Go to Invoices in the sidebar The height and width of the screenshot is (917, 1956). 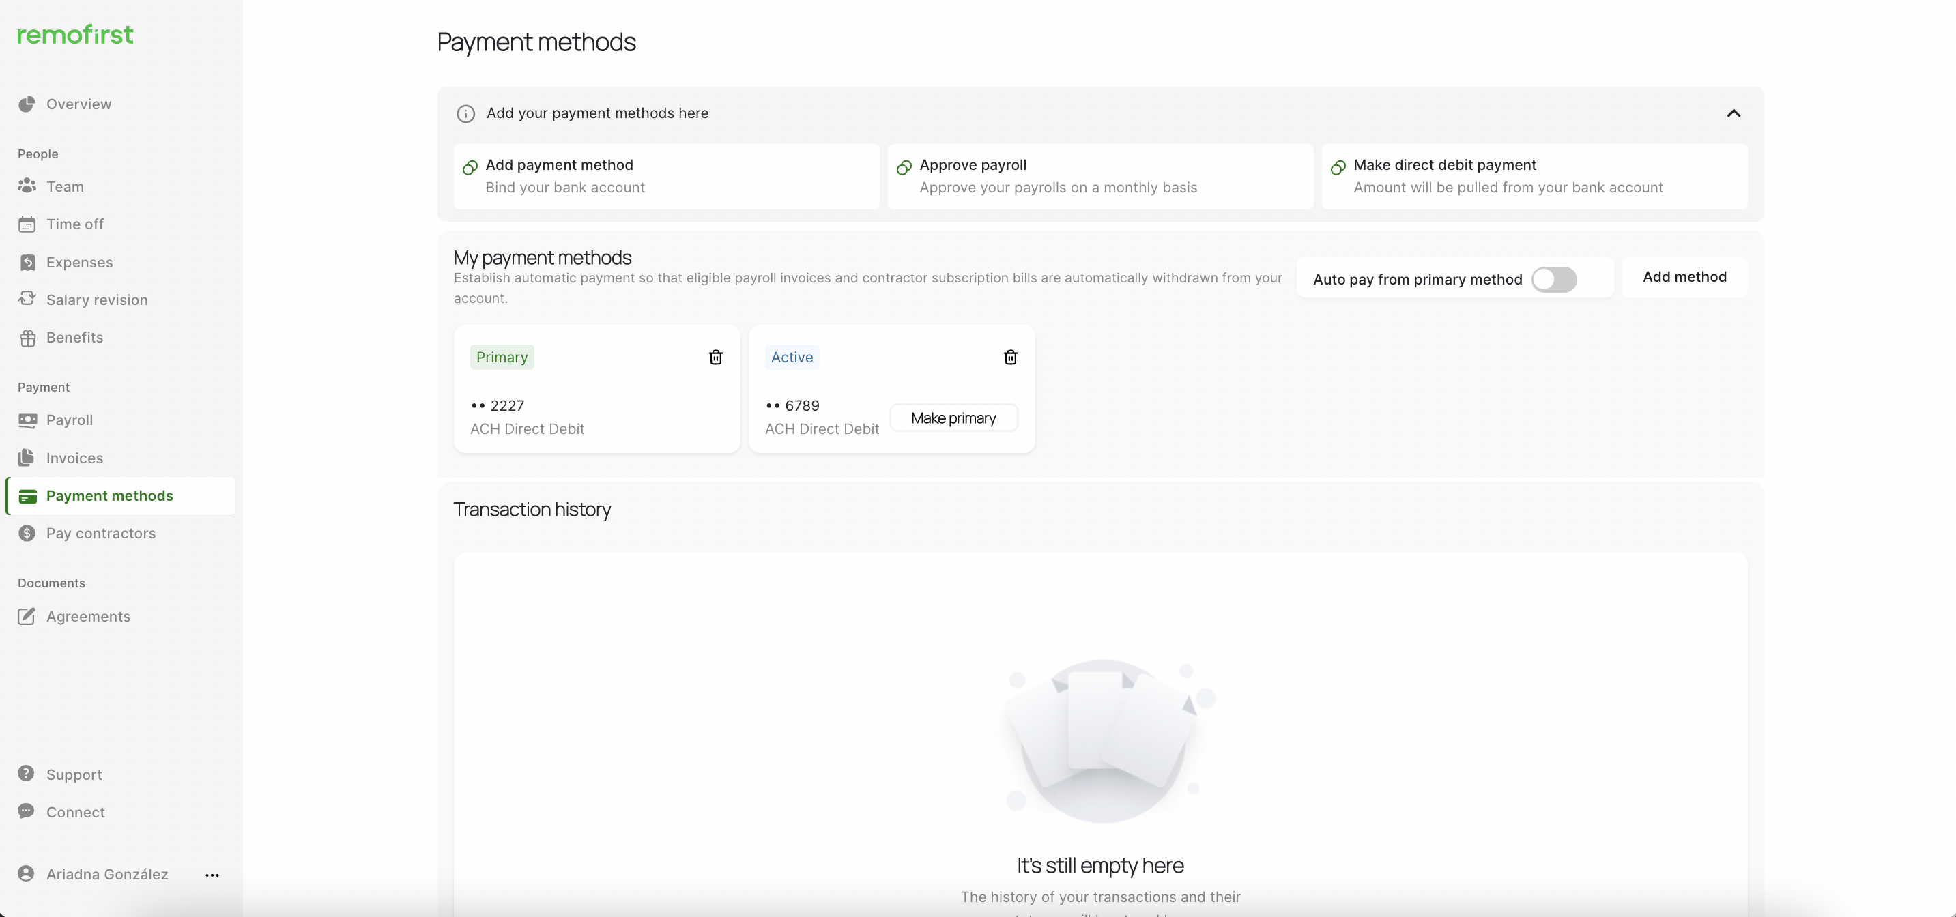[x=74, y=458]
